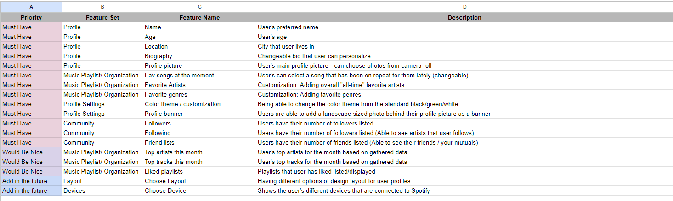The height and width of the screenshot is (201, 673).
Task: Click the Description header cell
Action: pyautogui.click(x=464, y=17)
